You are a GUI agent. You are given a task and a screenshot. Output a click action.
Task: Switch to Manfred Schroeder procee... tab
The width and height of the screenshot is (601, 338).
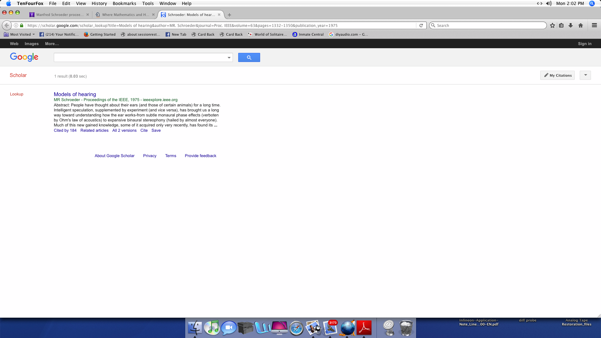tap(59, 15)
